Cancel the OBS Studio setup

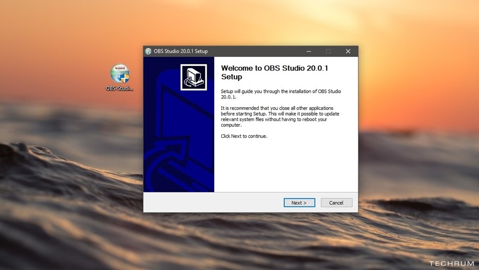click(x=336, y=203)
